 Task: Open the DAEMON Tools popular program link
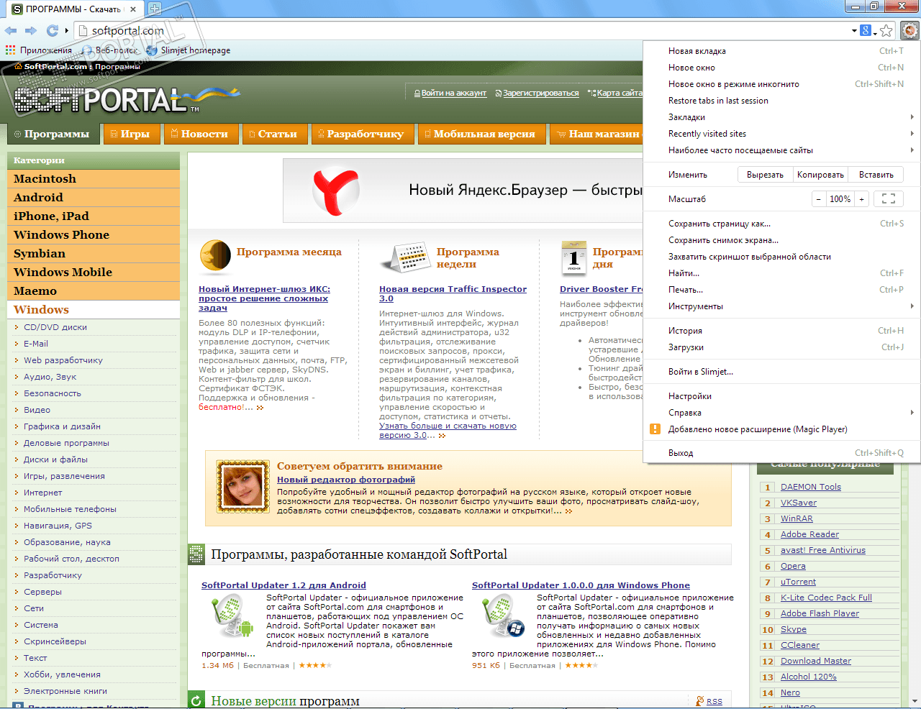(811, 487)
